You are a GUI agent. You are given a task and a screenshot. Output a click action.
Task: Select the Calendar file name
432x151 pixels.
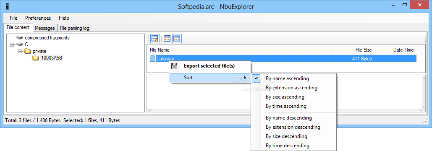point(165,58)
